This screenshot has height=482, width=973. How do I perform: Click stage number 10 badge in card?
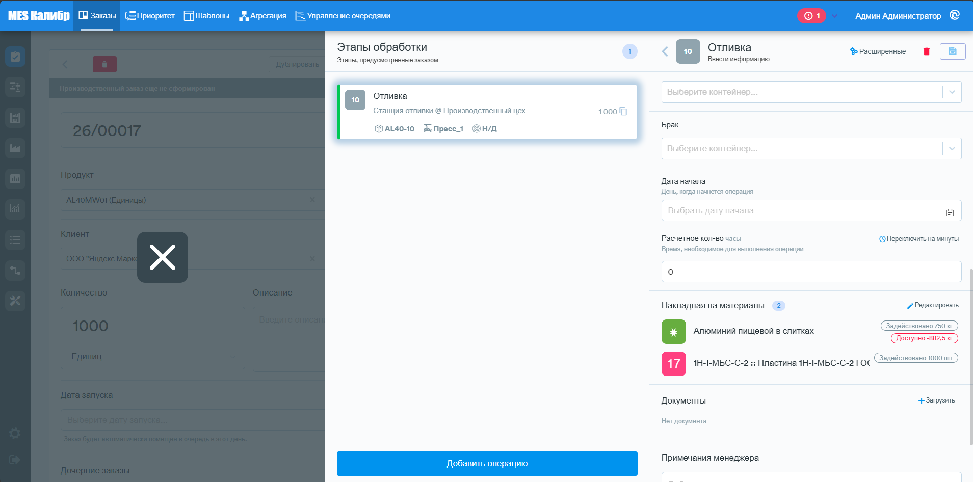click(x=355, y=100)
